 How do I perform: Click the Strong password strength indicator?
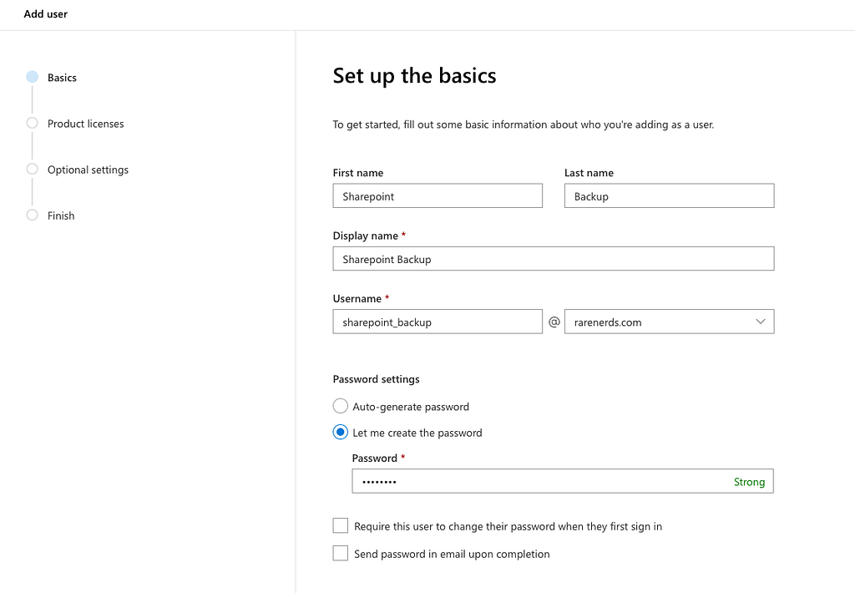(749, 482)
